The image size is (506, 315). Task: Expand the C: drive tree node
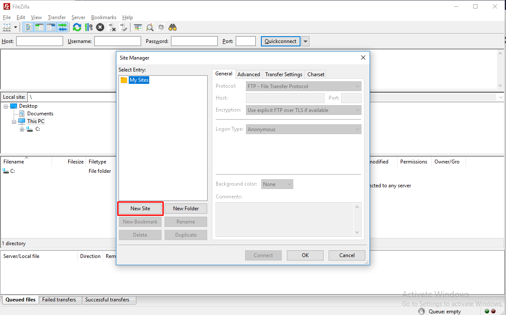tap(22, 129)
